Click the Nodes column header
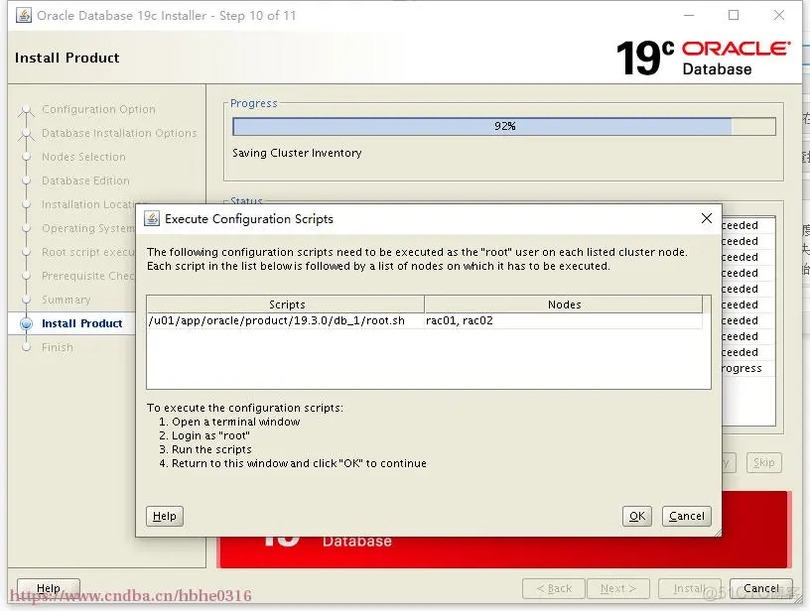Image resolution: width=810 pixels, height=611 pixels. click(564, 305)
